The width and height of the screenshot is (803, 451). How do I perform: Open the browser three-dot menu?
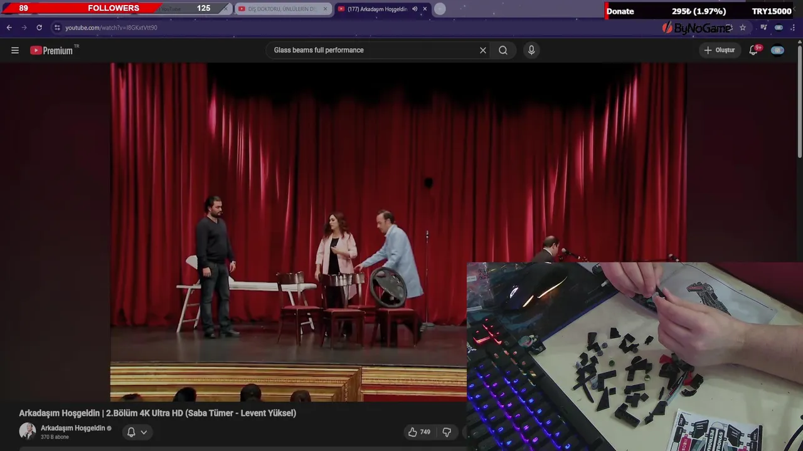click(x=794, y=28)
